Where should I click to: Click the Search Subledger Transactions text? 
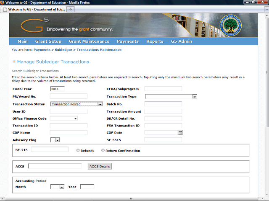[35, 71]
